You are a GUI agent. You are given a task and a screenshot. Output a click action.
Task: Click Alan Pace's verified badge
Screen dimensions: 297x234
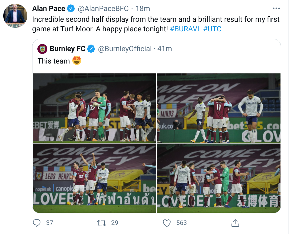click(x=71, y=9)
